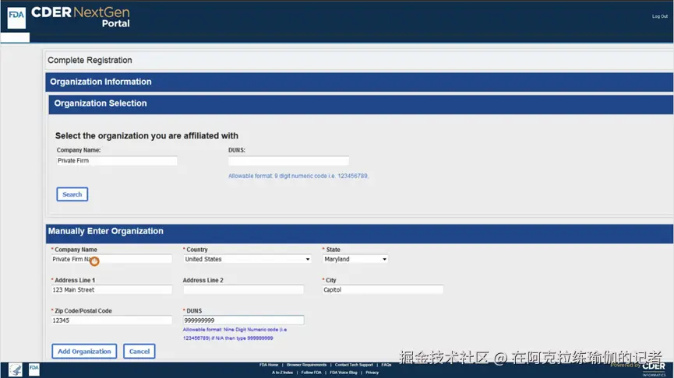Image resolution: width=674 pixels, height=378 pixels.
Task: Open the FDA Home footer link
Action: pyautogui.click(x=269, y=365)
